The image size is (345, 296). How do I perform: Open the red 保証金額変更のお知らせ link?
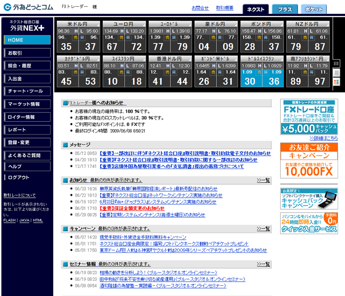coord(132,208)
